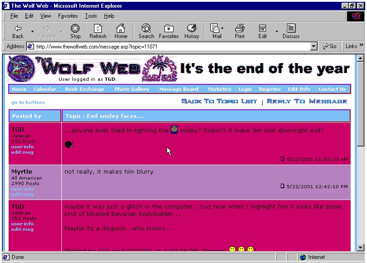The height and width of the screenshot is (263, 367).
Task: Click the Refresh page icon
Action: point(98,29)
